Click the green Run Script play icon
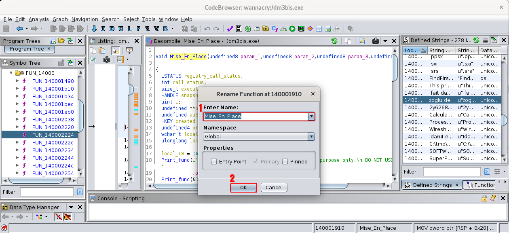Screen dimensions: 509x233 click(292, 29)
